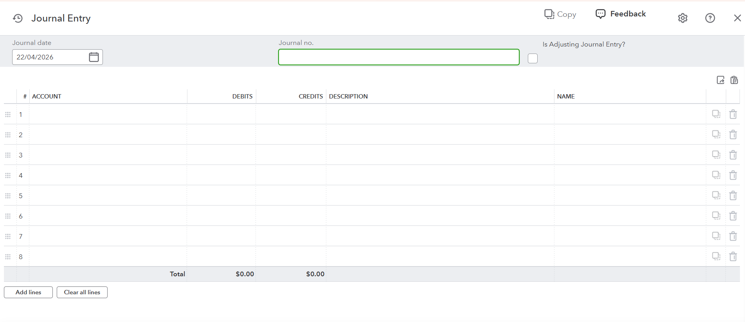Open the help question mark icon
This screenshot has height=322, width=745.
[710, 18]
